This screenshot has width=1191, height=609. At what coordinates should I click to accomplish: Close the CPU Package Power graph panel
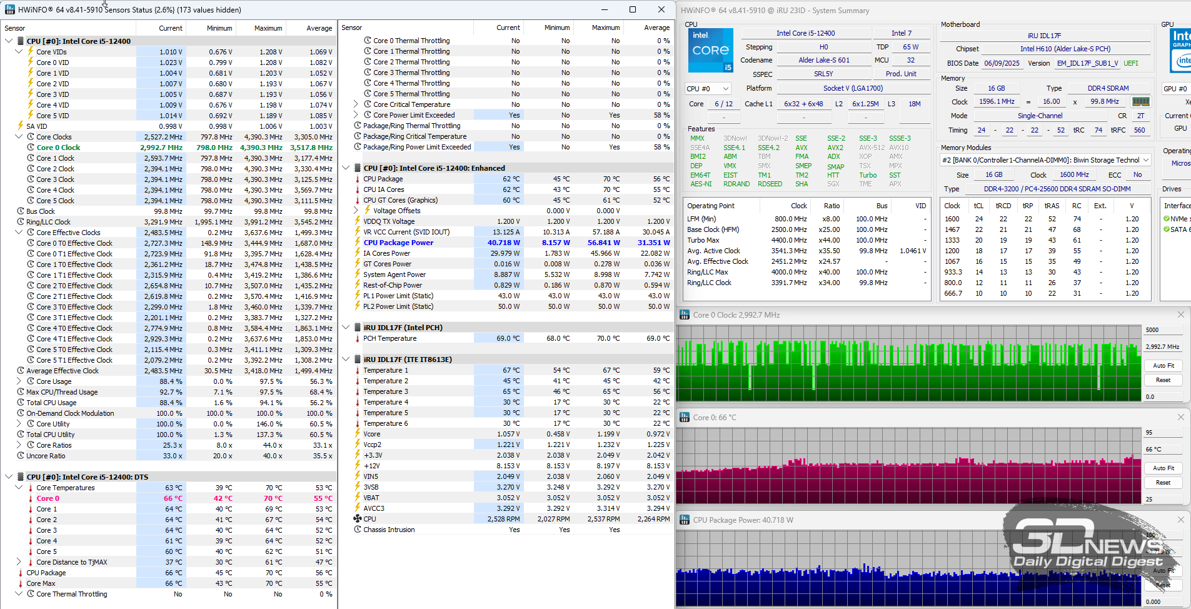point(1180,520)
